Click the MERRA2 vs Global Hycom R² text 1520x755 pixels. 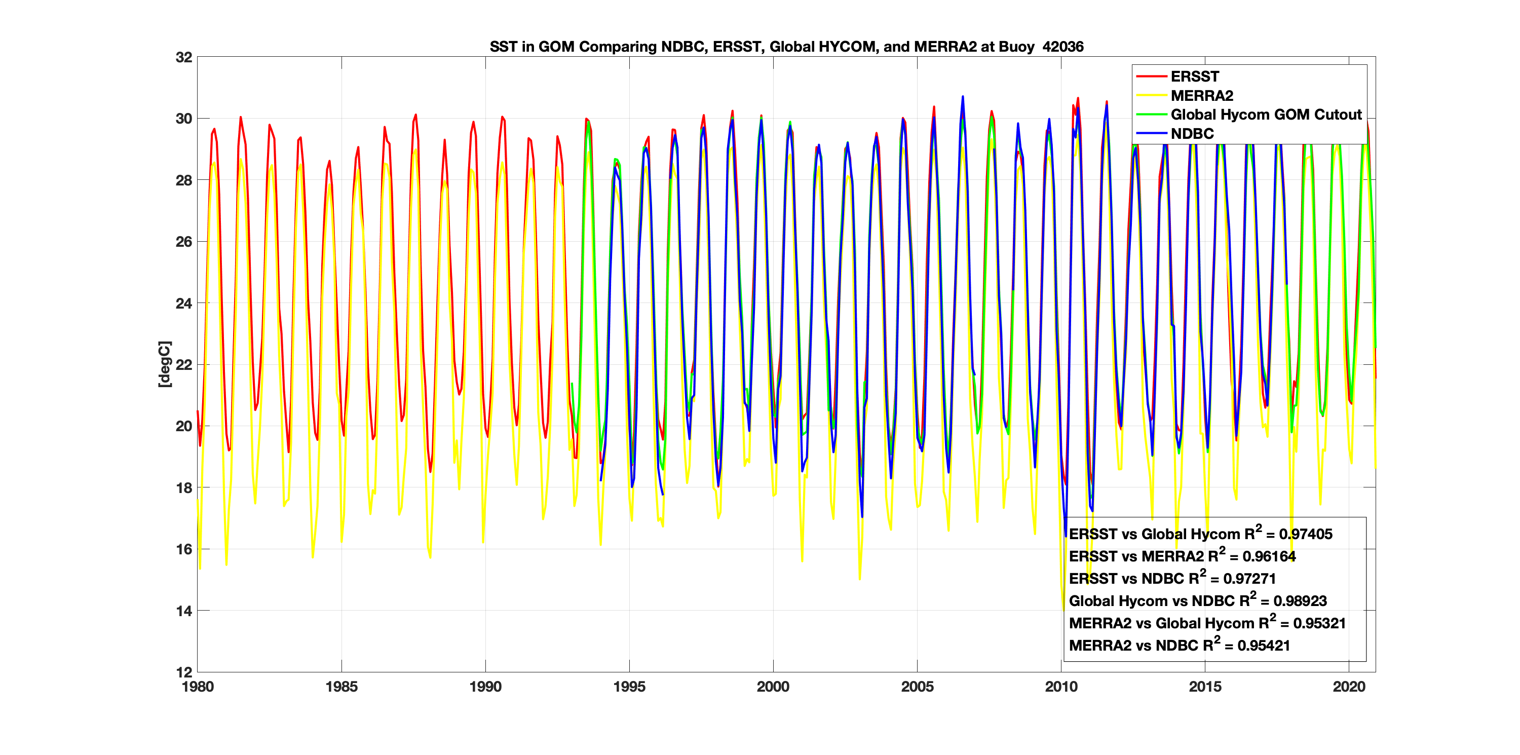[1207, 623]
